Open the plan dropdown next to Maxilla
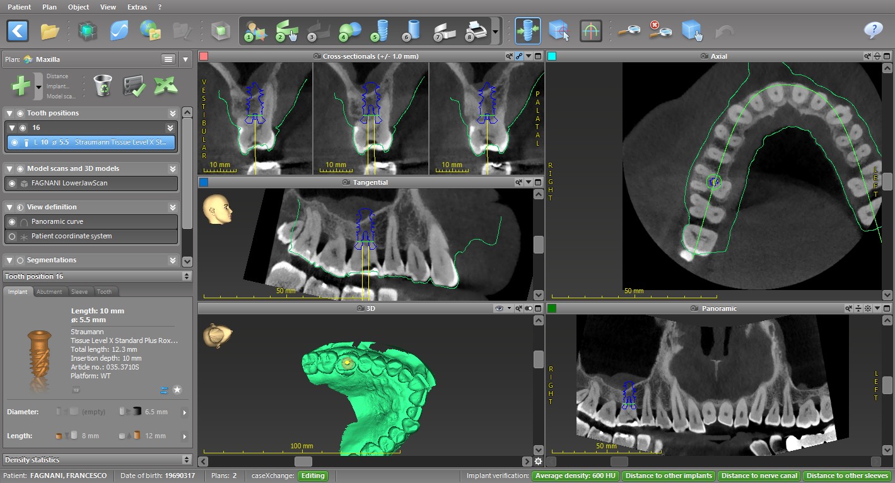This screenshot has height=483, width=895. click(x=186, y=59)
